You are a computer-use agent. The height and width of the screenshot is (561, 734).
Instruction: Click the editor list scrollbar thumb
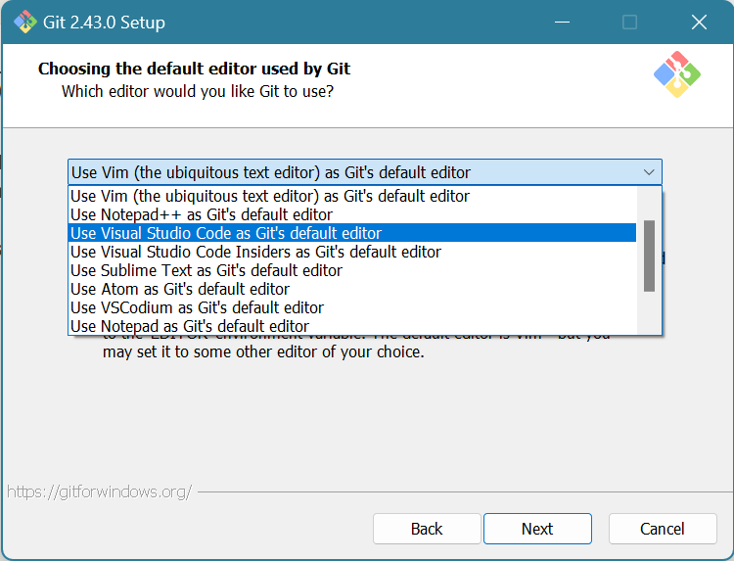tap(649, 255)
